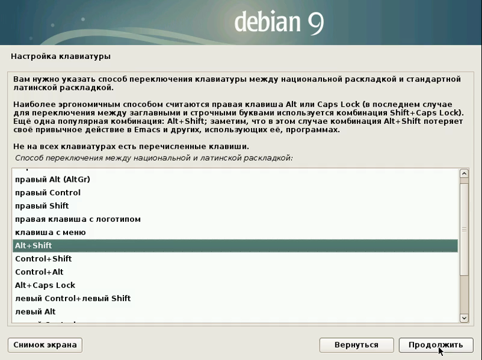Click the highlighted Alt+Shift entry
Viewport: 482px width, 360px height.
33,246
